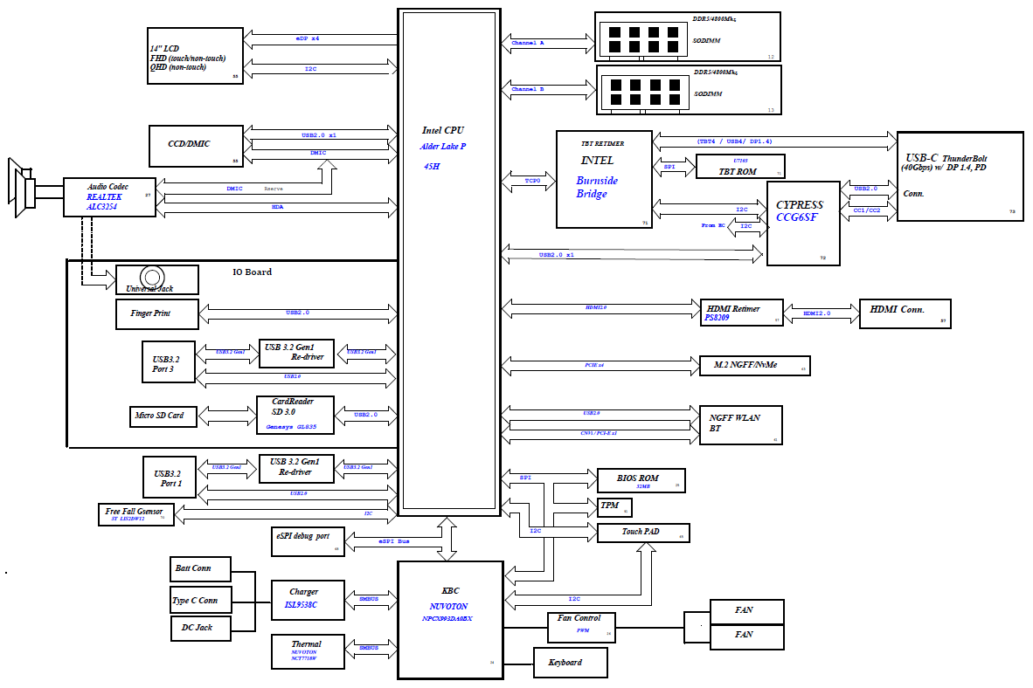Click the Intel Burnside Bridge retimer block
Screen dimensions: 1033x688
pos(604,180)
